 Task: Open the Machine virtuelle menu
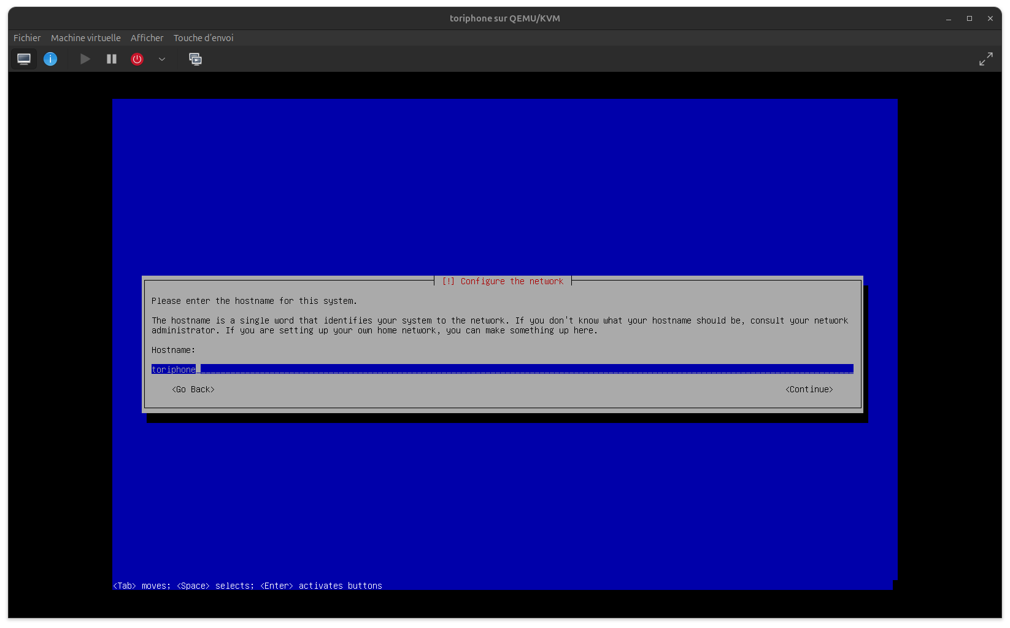click(86, 38)
